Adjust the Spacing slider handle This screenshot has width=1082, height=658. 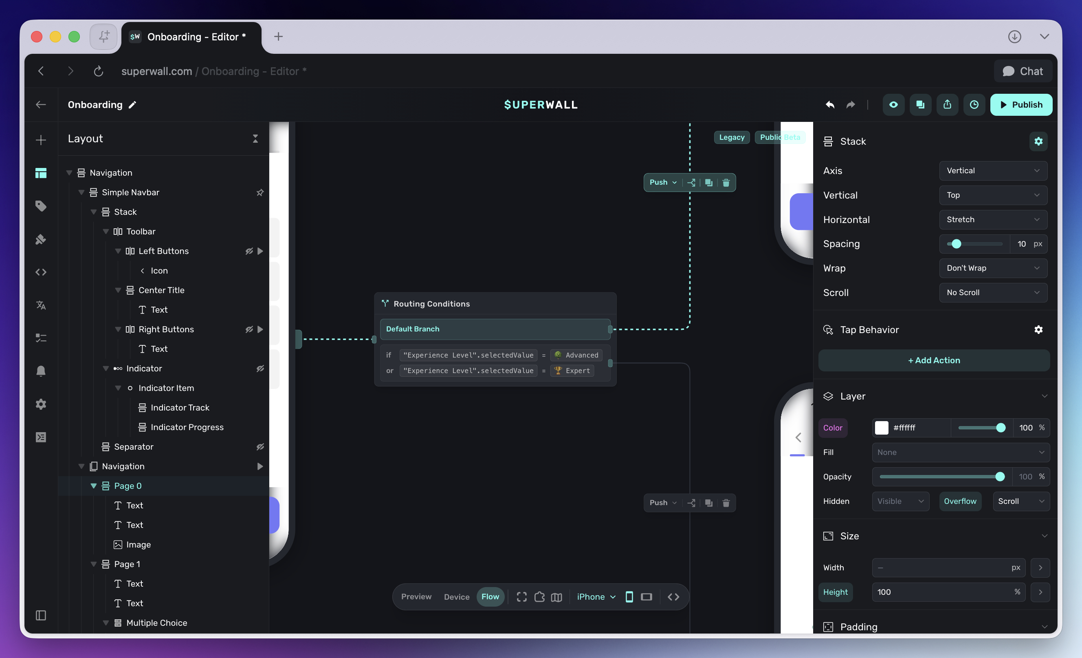[956, 243]
